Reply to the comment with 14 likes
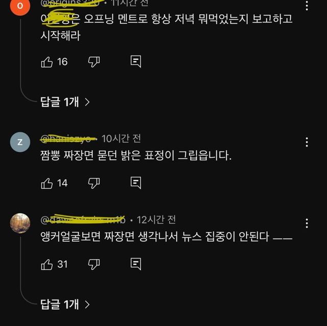 (x=136, y=183)
